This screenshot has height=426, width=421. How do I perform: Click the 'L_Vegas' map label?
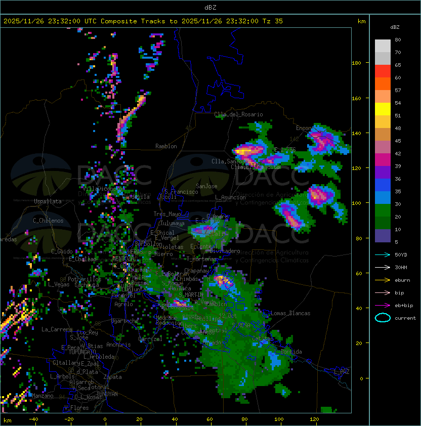59,284
